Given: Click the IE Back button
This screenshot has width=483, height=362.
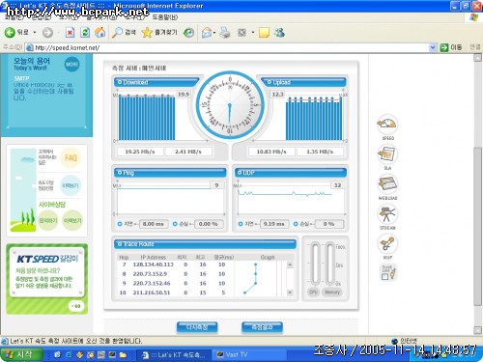Looking at the screenshot, I should (16, 32).
